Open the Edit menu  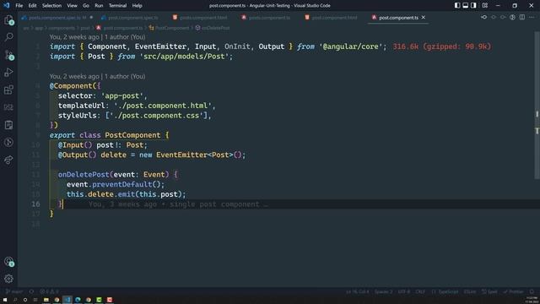point(32,6)
